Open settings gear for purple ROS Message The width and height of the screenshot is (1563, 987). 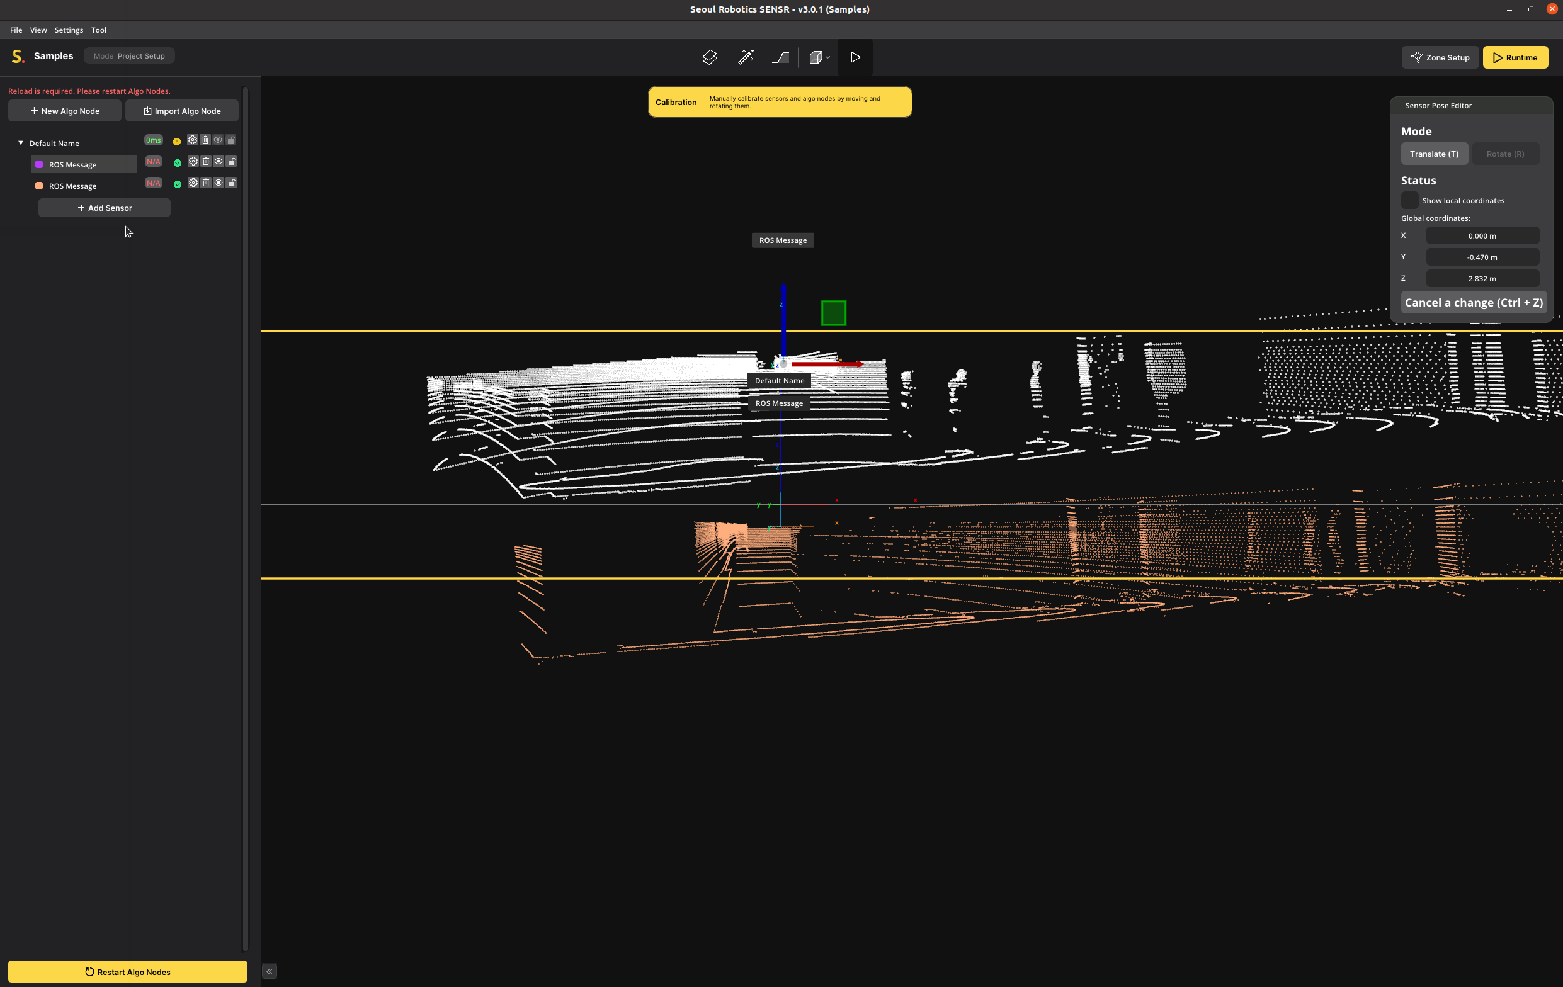(193, 162)
